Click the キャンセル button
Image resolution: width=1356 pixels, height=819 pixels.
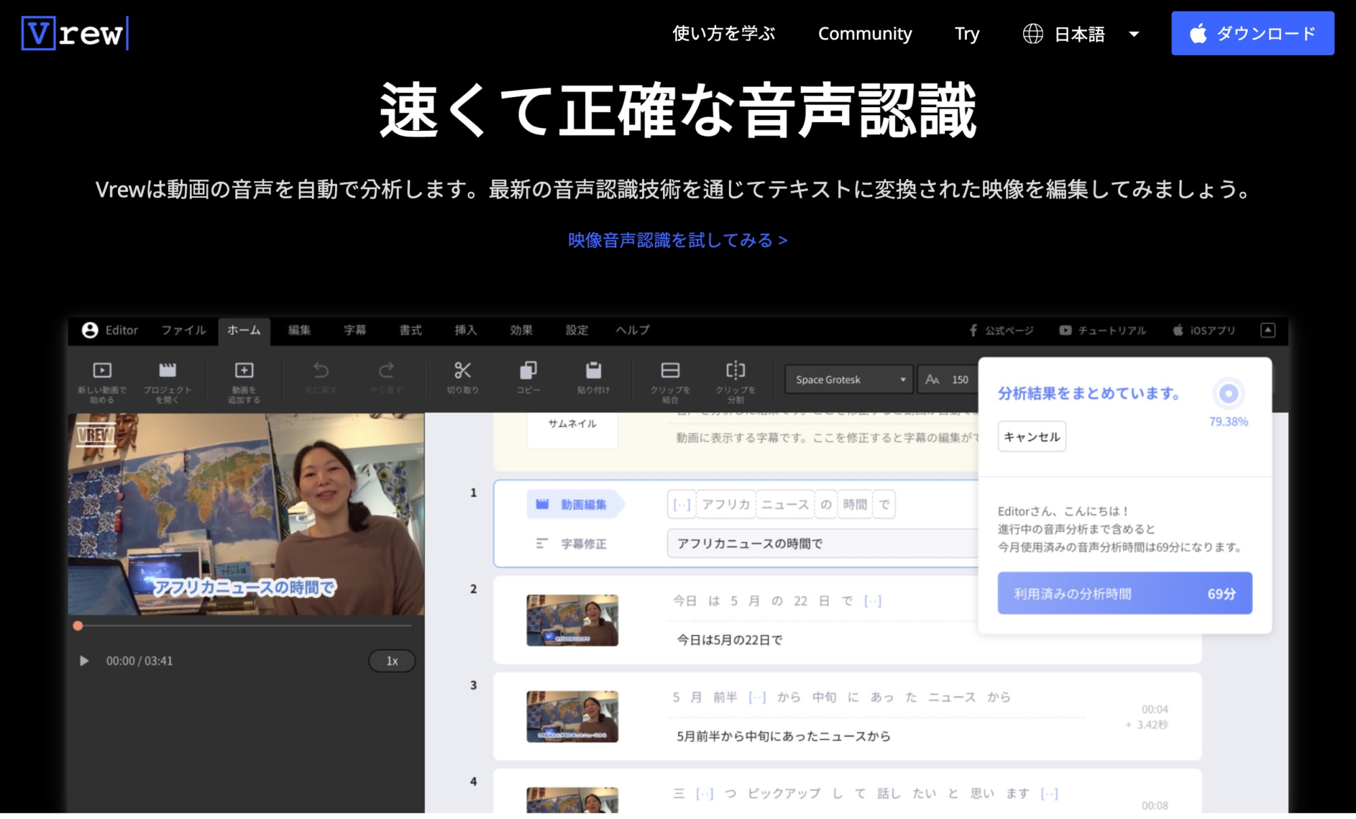pyautogui.click(x=1031, y=437)
